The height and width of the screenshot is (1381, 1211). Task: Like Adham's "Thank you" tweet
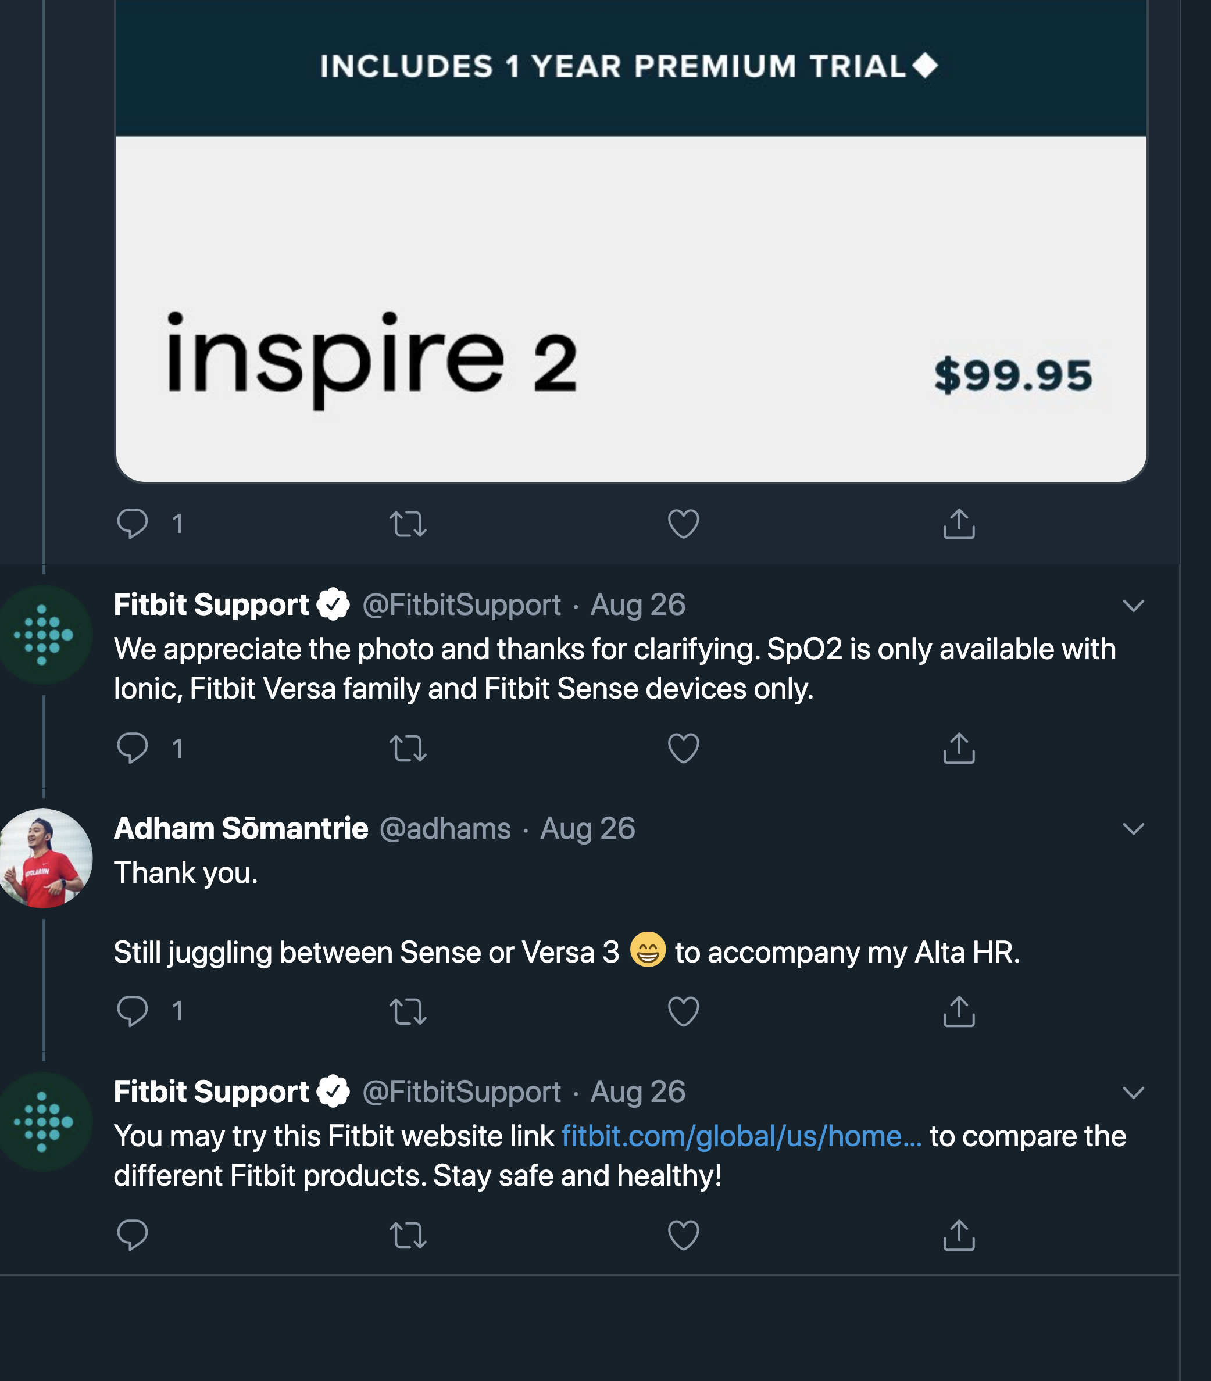(683, 1011)
